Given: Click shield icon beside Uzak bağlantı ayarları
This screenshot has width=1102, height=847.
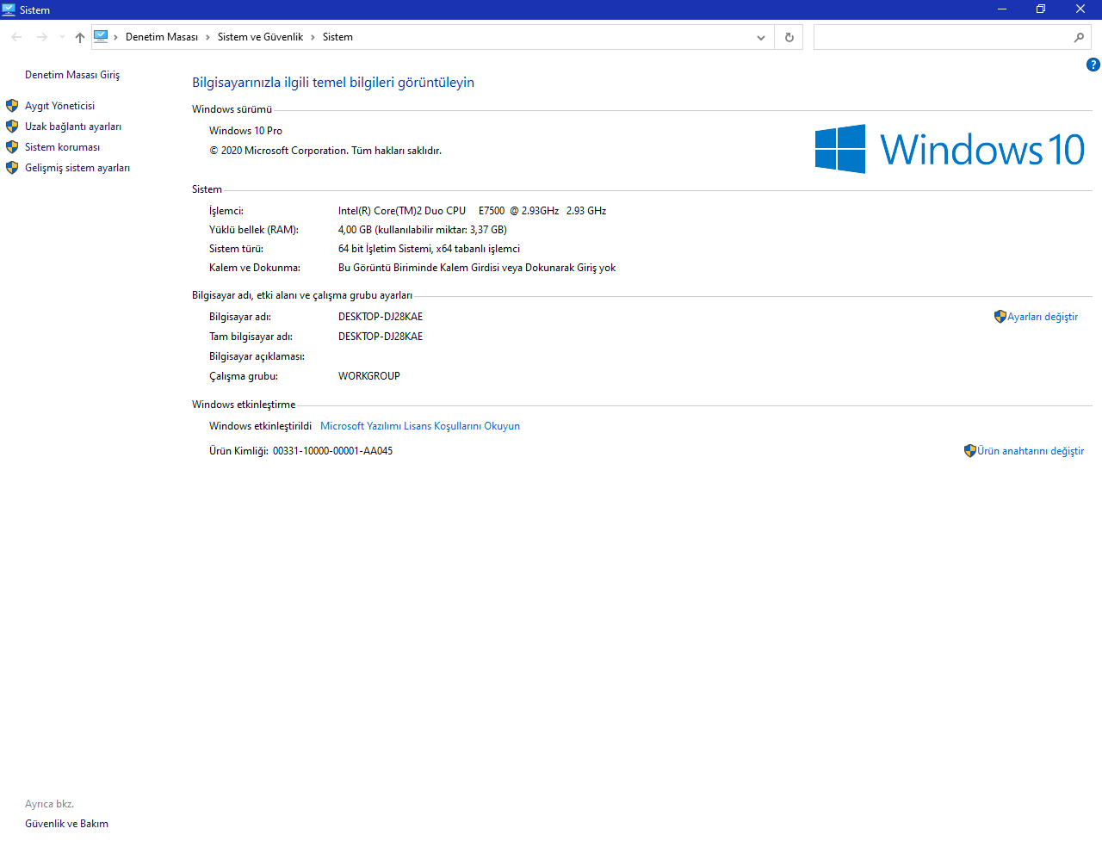Looking at the screenshot, I should (12, 127).
